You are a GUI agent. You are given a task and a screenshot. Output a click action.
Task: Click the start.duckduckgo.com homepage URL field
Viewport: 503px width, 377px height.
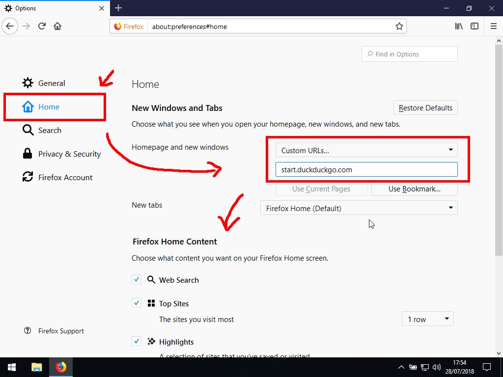click(366, 169)
